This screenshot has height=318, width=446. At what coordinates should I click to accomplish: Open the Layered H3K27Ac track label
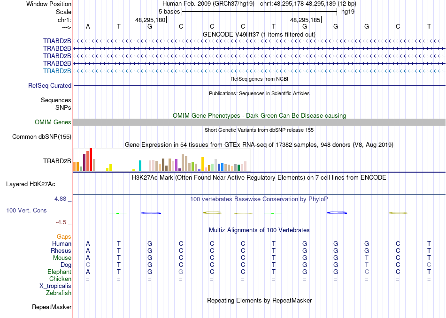31,184
